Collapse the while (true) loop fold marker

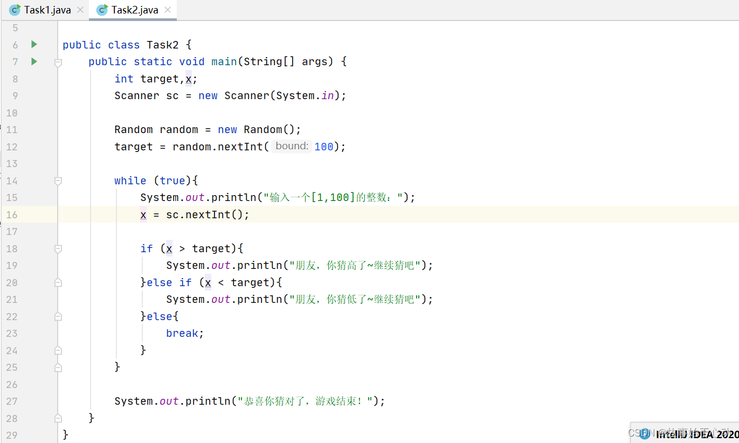click(58, 181)
